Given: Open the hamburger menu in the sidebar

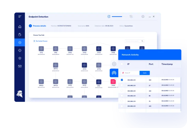Looking at the screenshot, I should coord(20,16).
